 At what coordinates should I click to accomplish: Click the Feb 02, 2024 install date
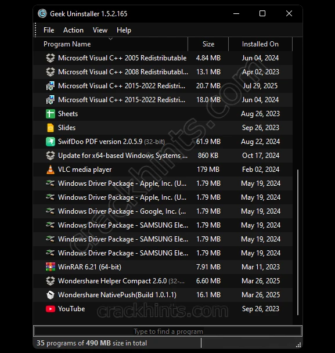coord(261,170)
